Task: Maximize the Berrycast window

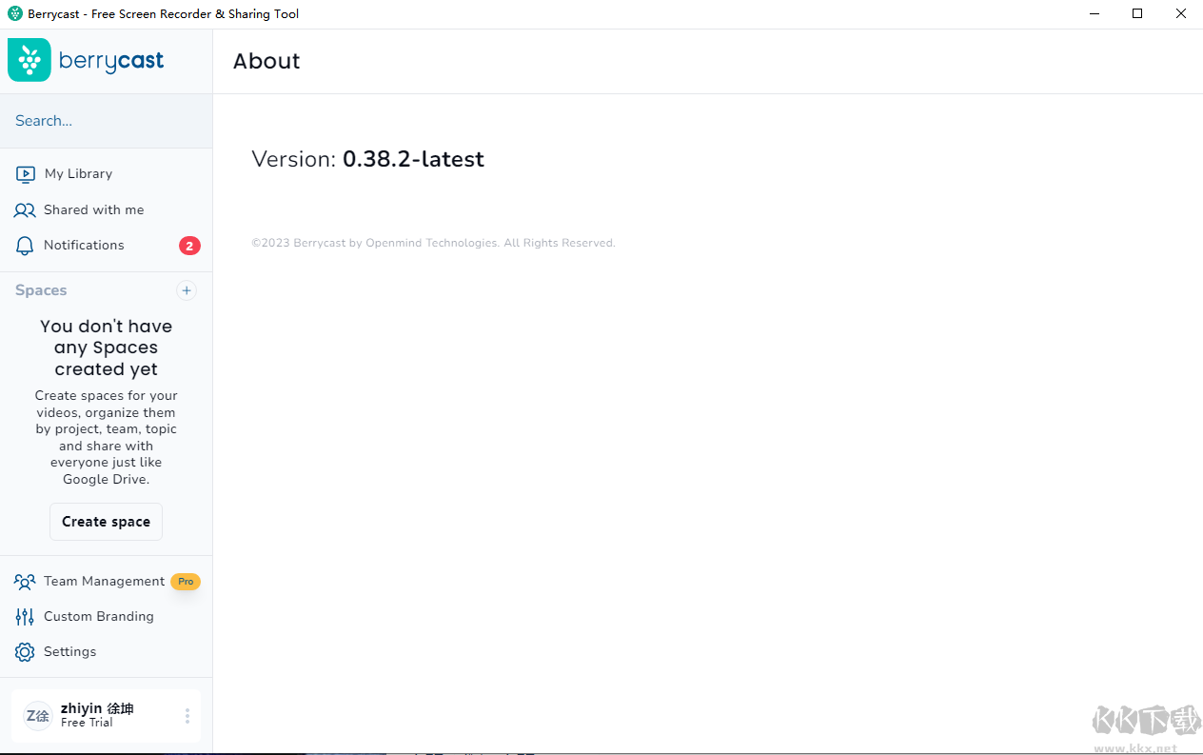Action: (1137, 13)
